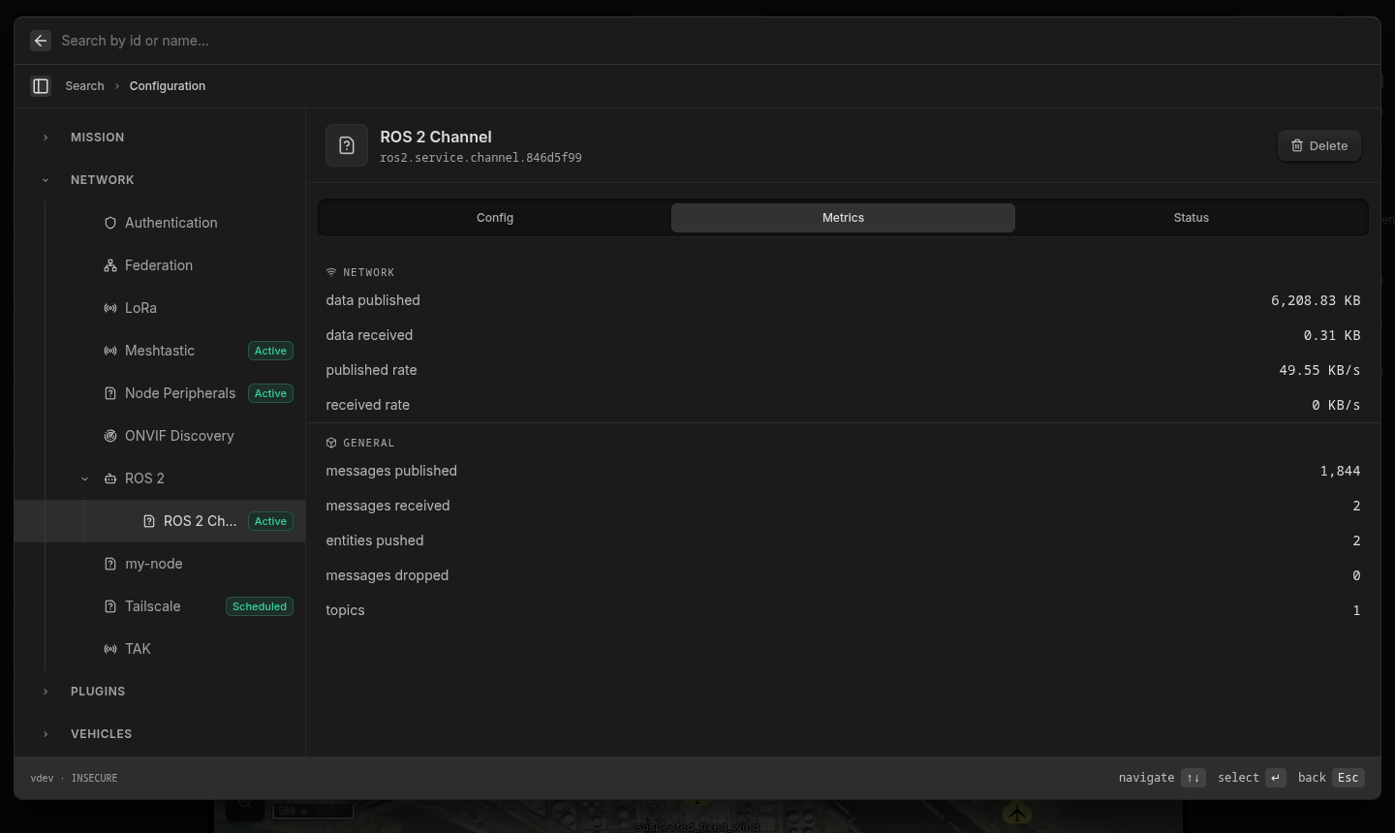1395x833 pixels.
Task: Click the Configuration breadcrumb
Action: 168,86
